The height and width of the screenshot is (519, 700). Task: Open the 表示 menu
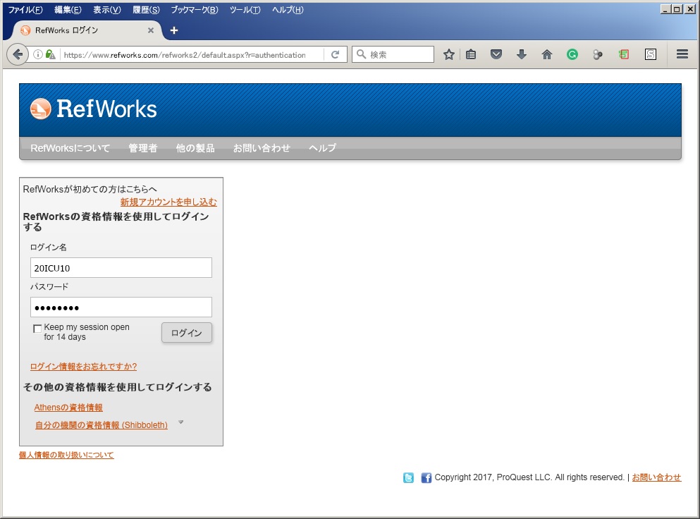point(107,9)
